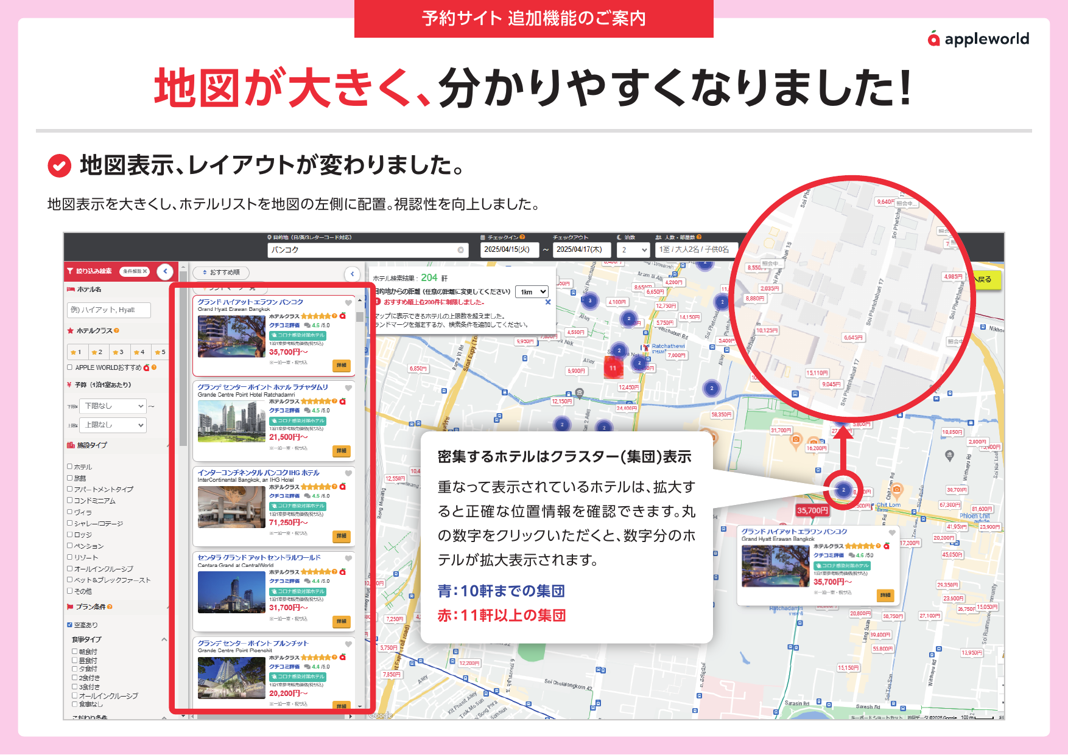Favorite Grande Centre Point Ploenchit heart icon
Screen dimensions: 1068x755
(348, 644)
